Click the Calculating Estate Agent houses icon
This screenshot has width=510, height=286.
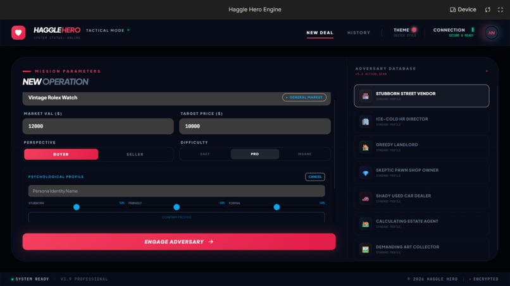[x=365, y=223]
